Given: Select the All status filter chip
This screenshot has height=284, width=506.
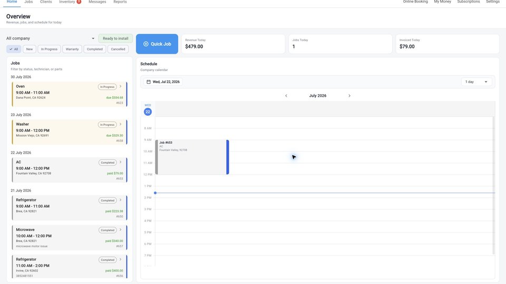Looking at the screenshot, I should tap(14, 49).
